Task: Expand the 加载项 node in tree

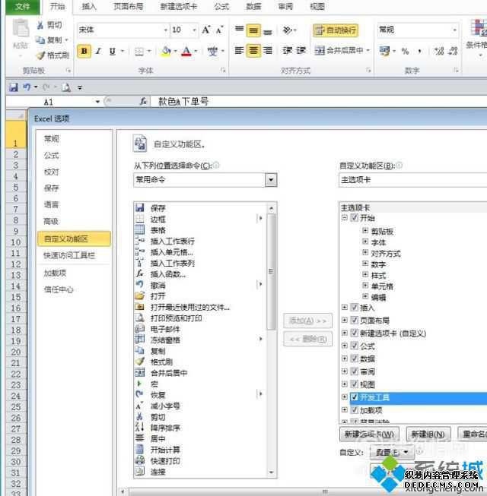Action: coord(345,410)
